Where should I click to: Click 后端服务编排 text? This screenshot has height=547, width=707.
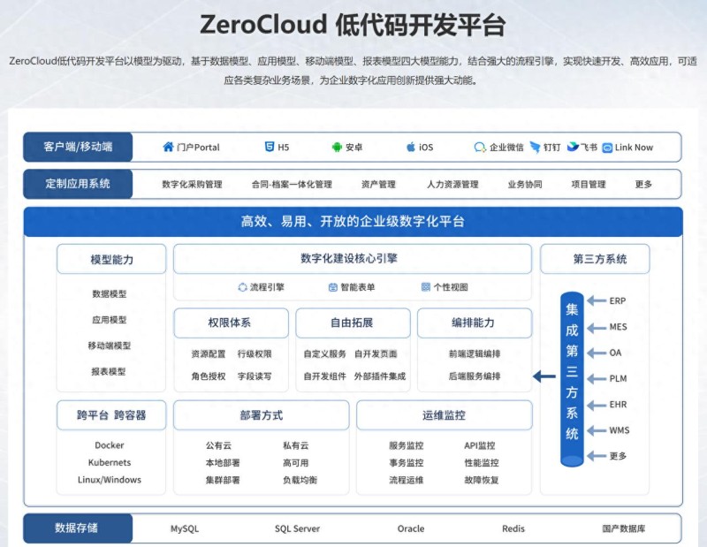475,376
